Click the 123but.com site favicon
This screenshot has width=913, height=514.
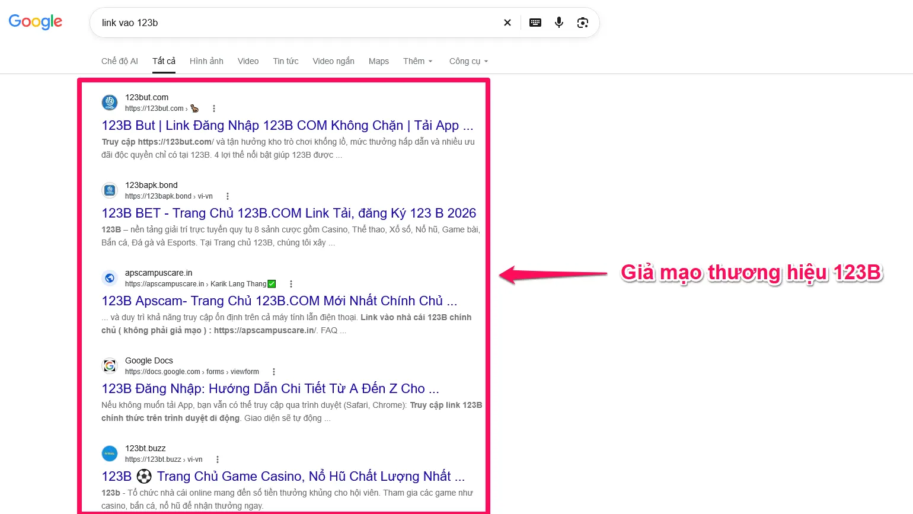110,103
